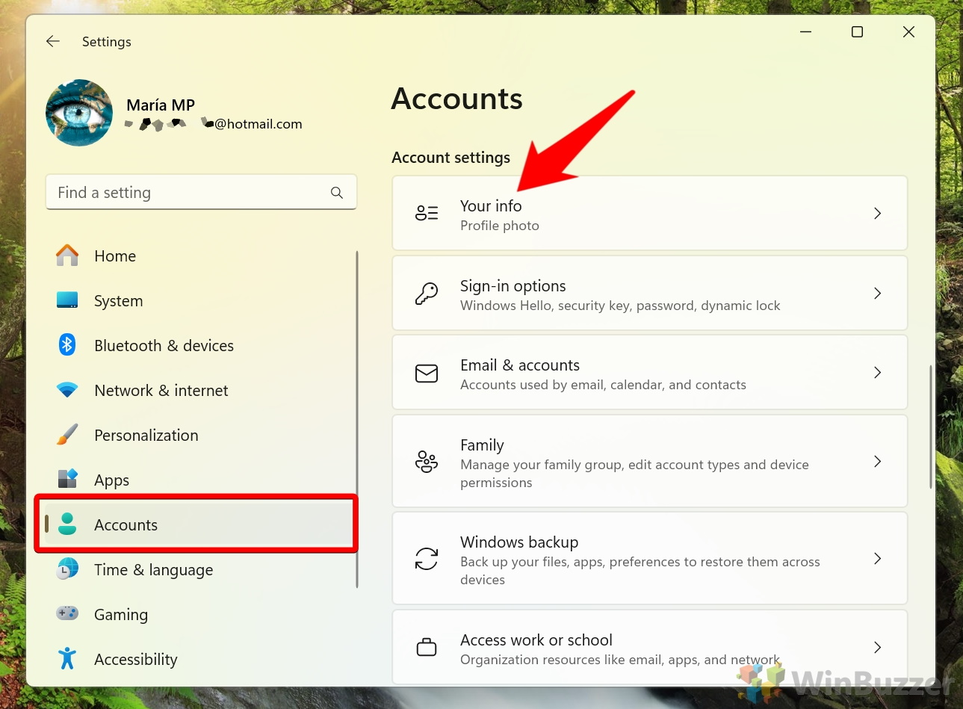
Task: Click the Family people icon
Action: point(427,462)
